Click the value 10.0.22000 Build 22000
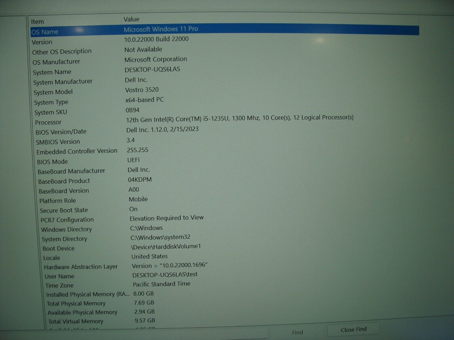The width and height of the screenshot is (454, 340). click(x=156, y=39)
